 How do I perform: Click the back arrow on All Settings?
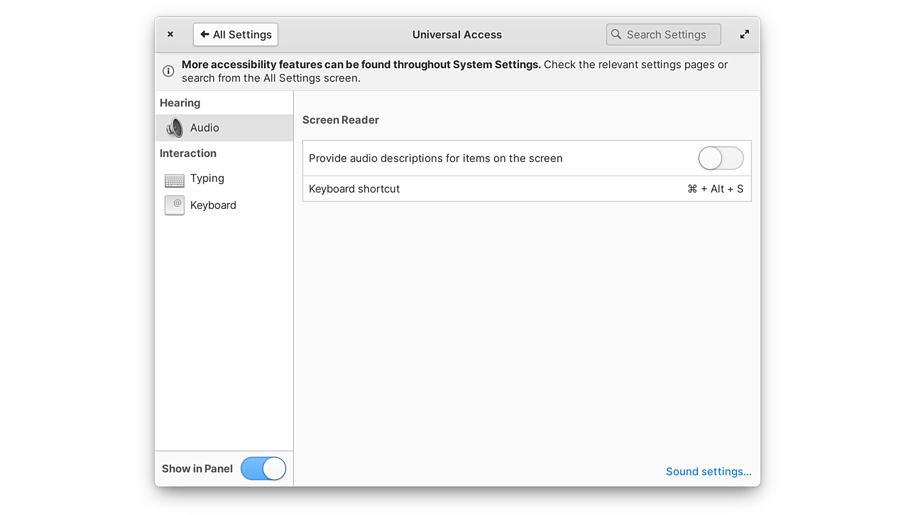coord(204,35)
